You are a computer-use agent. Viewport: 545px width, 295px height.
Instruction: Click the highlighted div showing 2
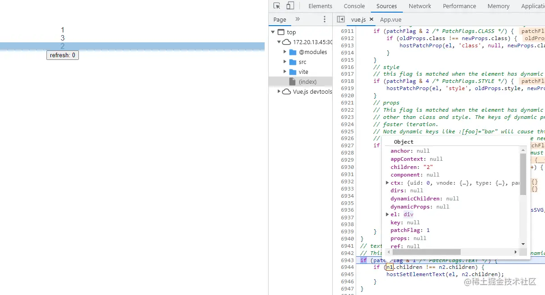click(x=132, y=46)
